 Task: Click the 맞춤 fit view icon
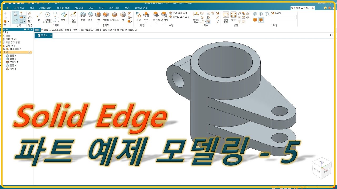pos(234,16)
